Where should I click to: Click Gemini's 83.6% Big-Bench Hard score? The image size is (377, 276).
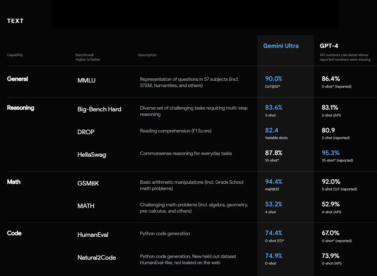(x=274, y=107)
